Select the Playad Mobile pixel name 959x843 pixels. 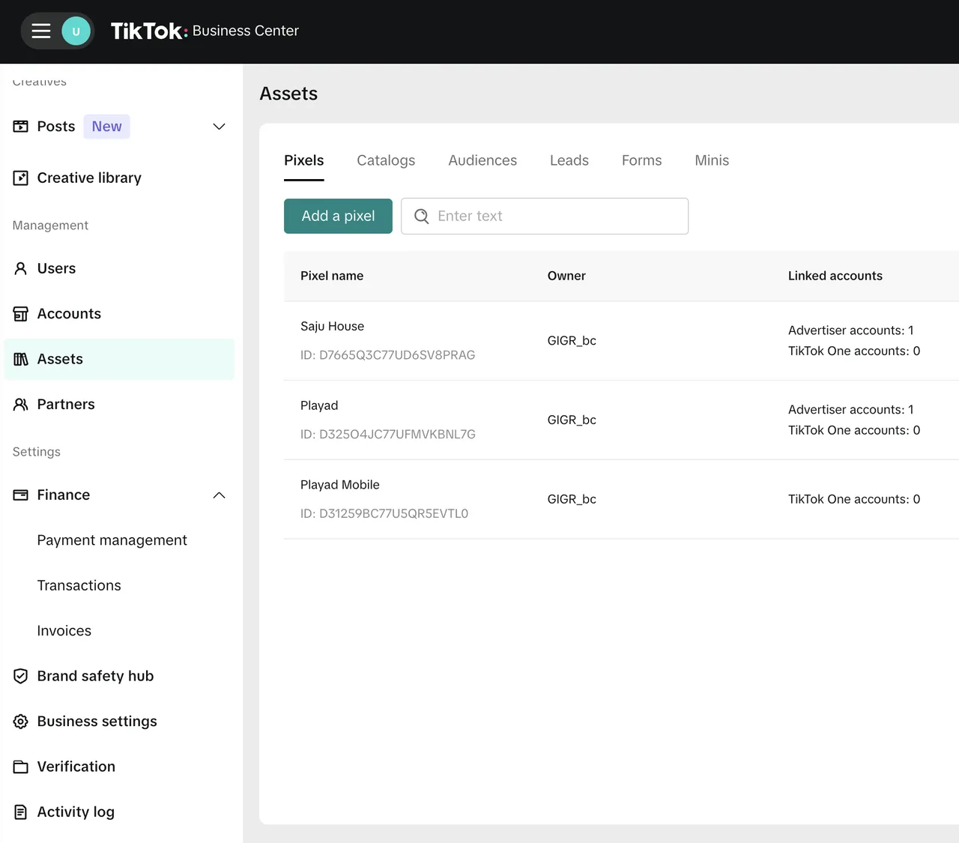(340, 485)
